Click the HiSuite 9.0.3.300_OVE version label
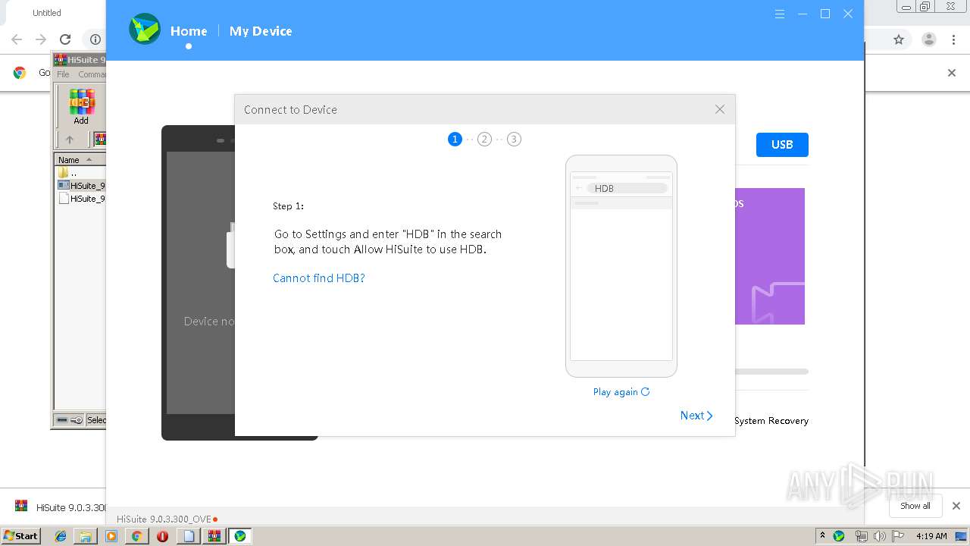The width and height of the screenshot is (970, 546). [164, 519]
